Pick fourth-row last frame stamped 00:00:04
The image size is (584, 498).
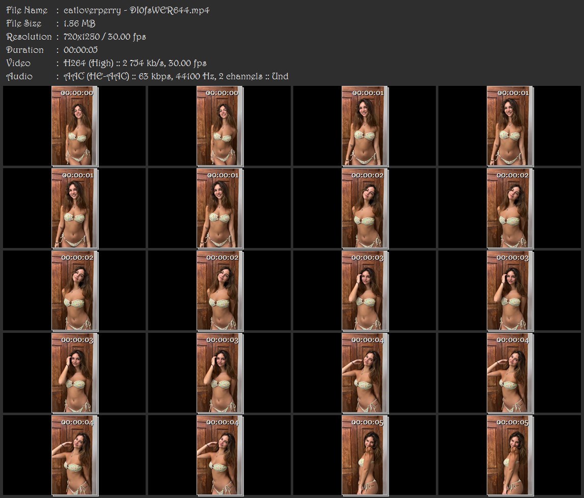tap(510, 373)
